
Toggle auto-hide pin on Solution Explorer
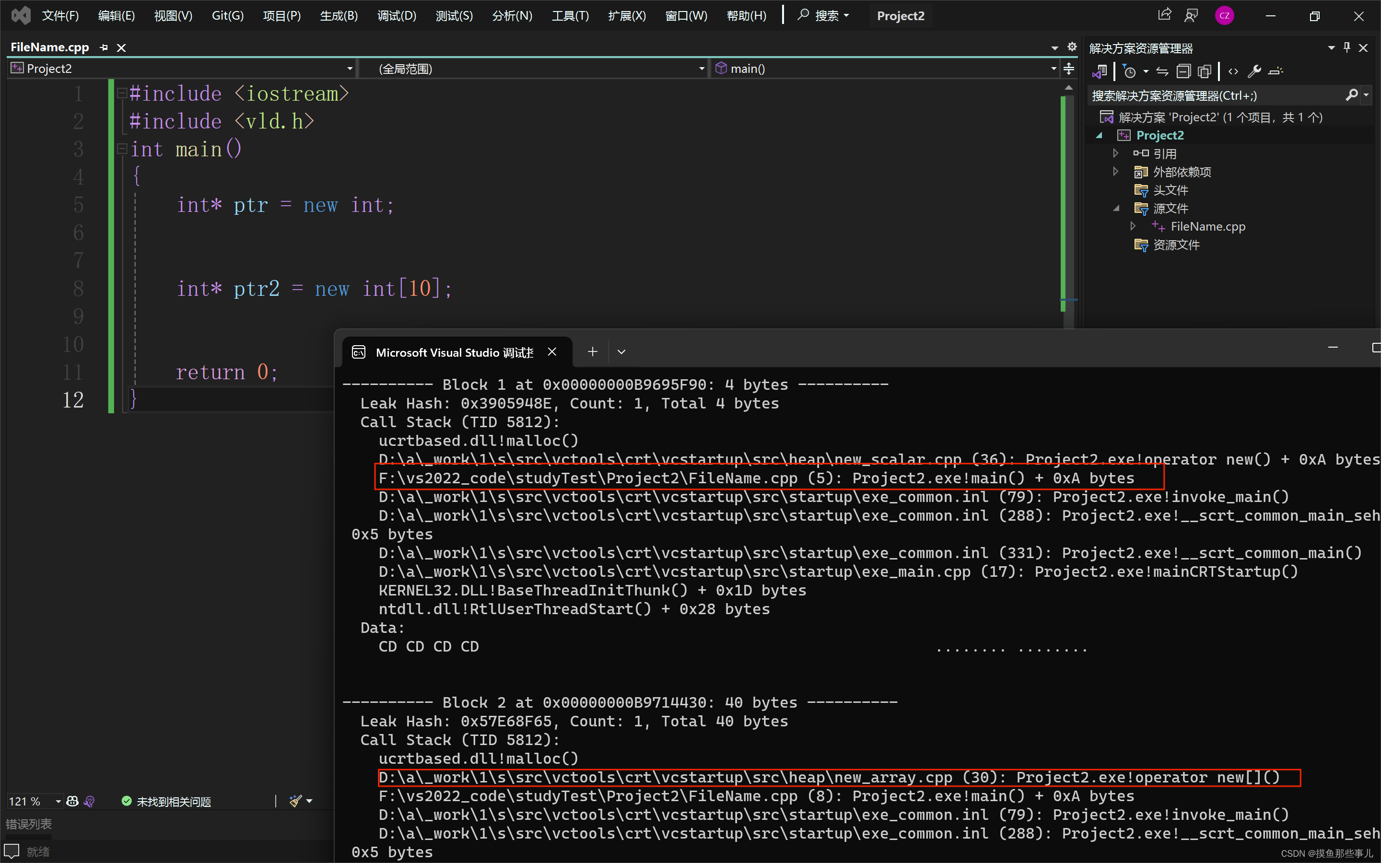click(x=1347, y=47)
